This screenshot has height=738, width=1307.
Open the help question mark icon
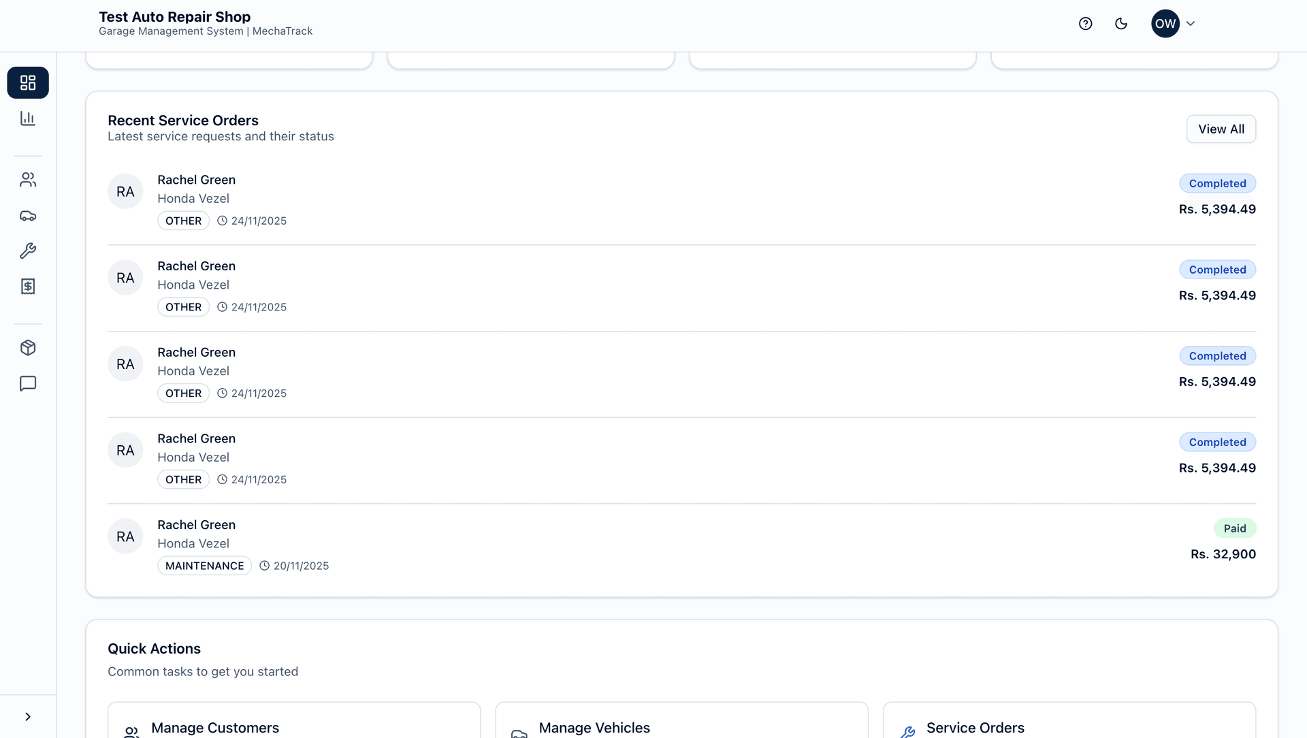tap(1085, 23)
